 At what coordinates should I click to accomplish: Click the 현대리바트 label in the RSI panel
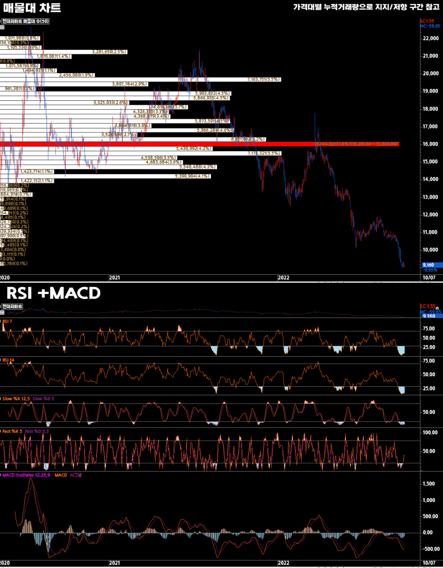[12, 306]
